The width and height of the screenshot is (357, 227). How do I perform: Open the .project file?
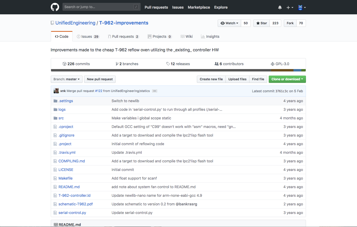tap(65, 144)
